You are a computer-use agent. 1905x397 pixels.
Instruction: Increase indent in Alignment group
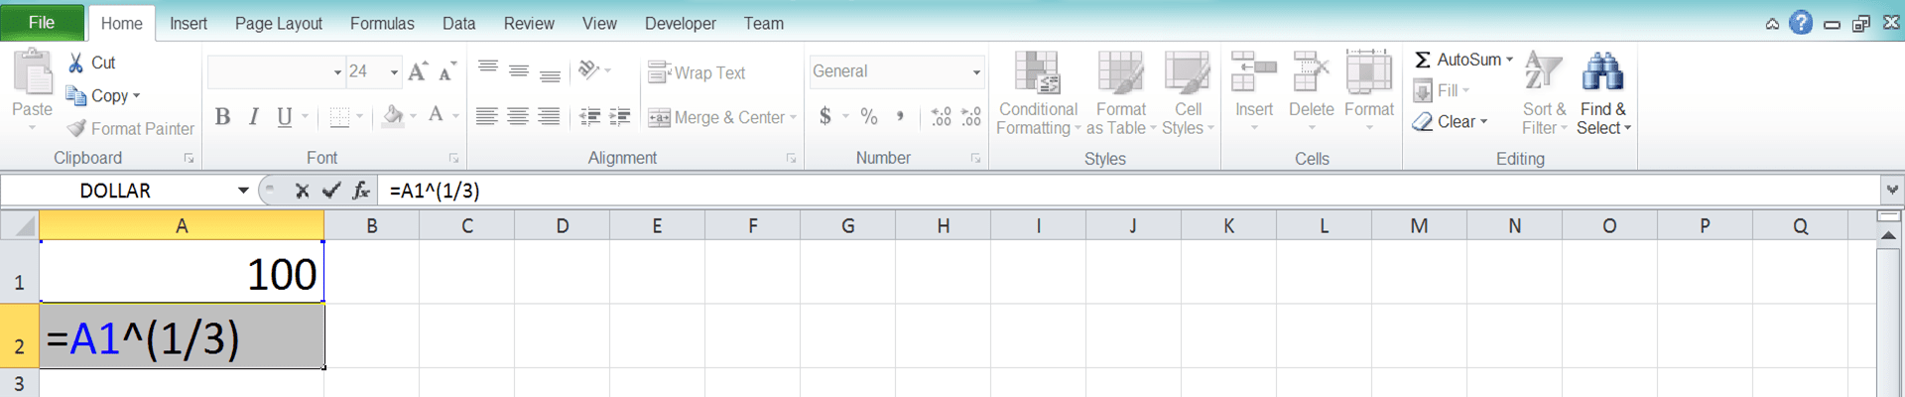(620, 117)
